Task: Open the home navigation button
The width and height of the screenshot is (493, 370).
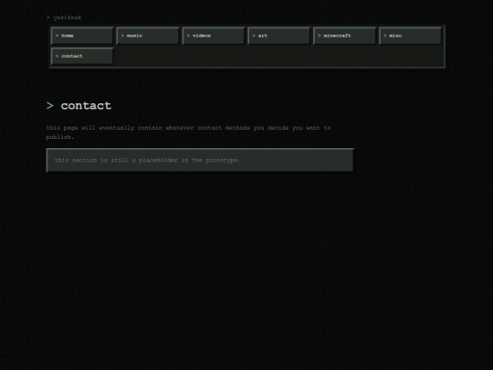Action: 82,36
